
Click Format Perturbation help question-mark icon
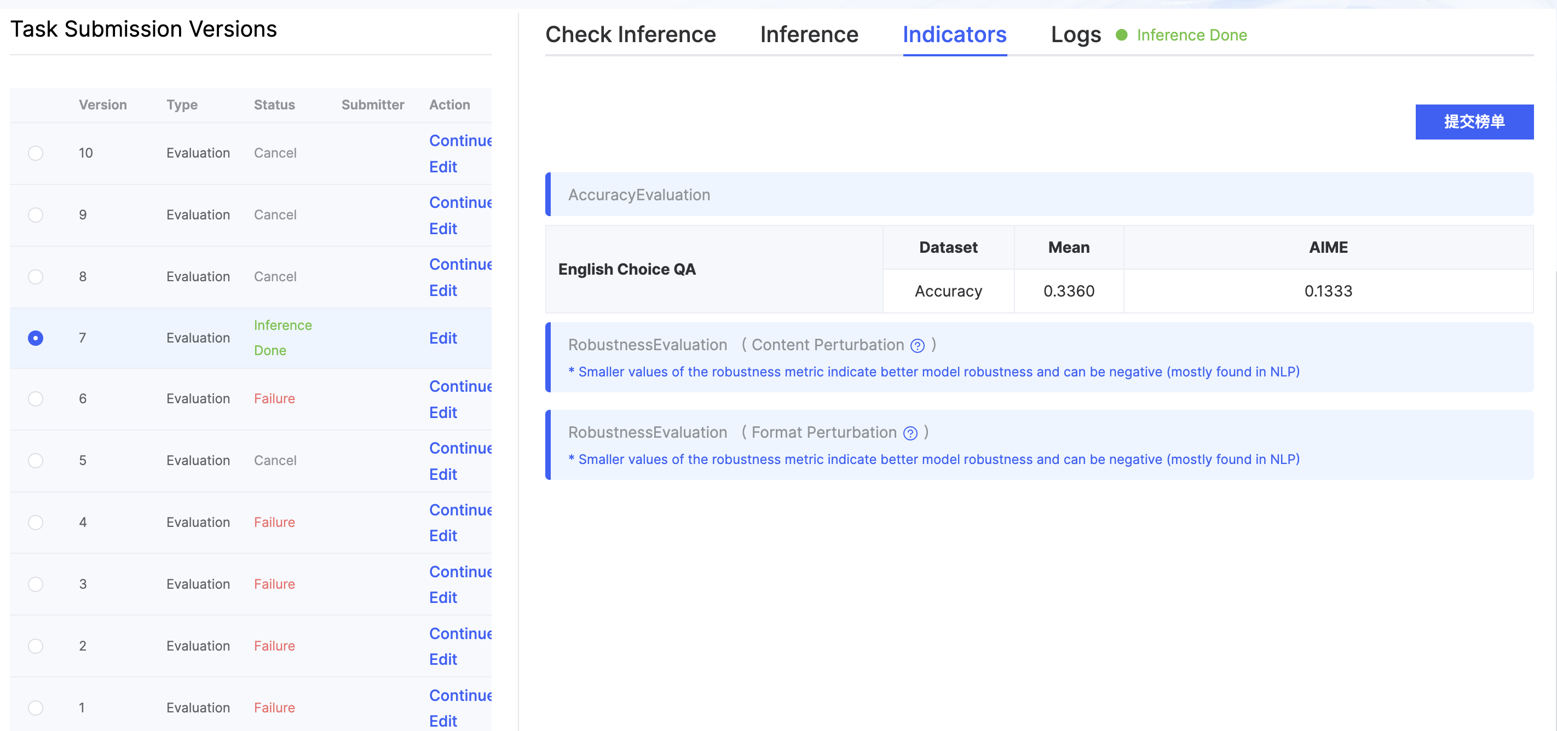pyautogui.click(x=910, y=433)
